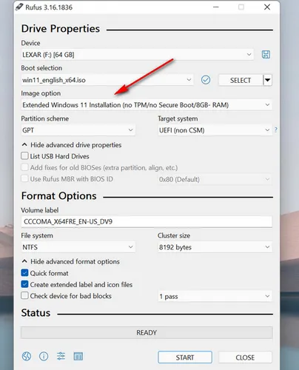Click the CLOSE button
This screenshot has height=370, width=299.
point(245,357)
